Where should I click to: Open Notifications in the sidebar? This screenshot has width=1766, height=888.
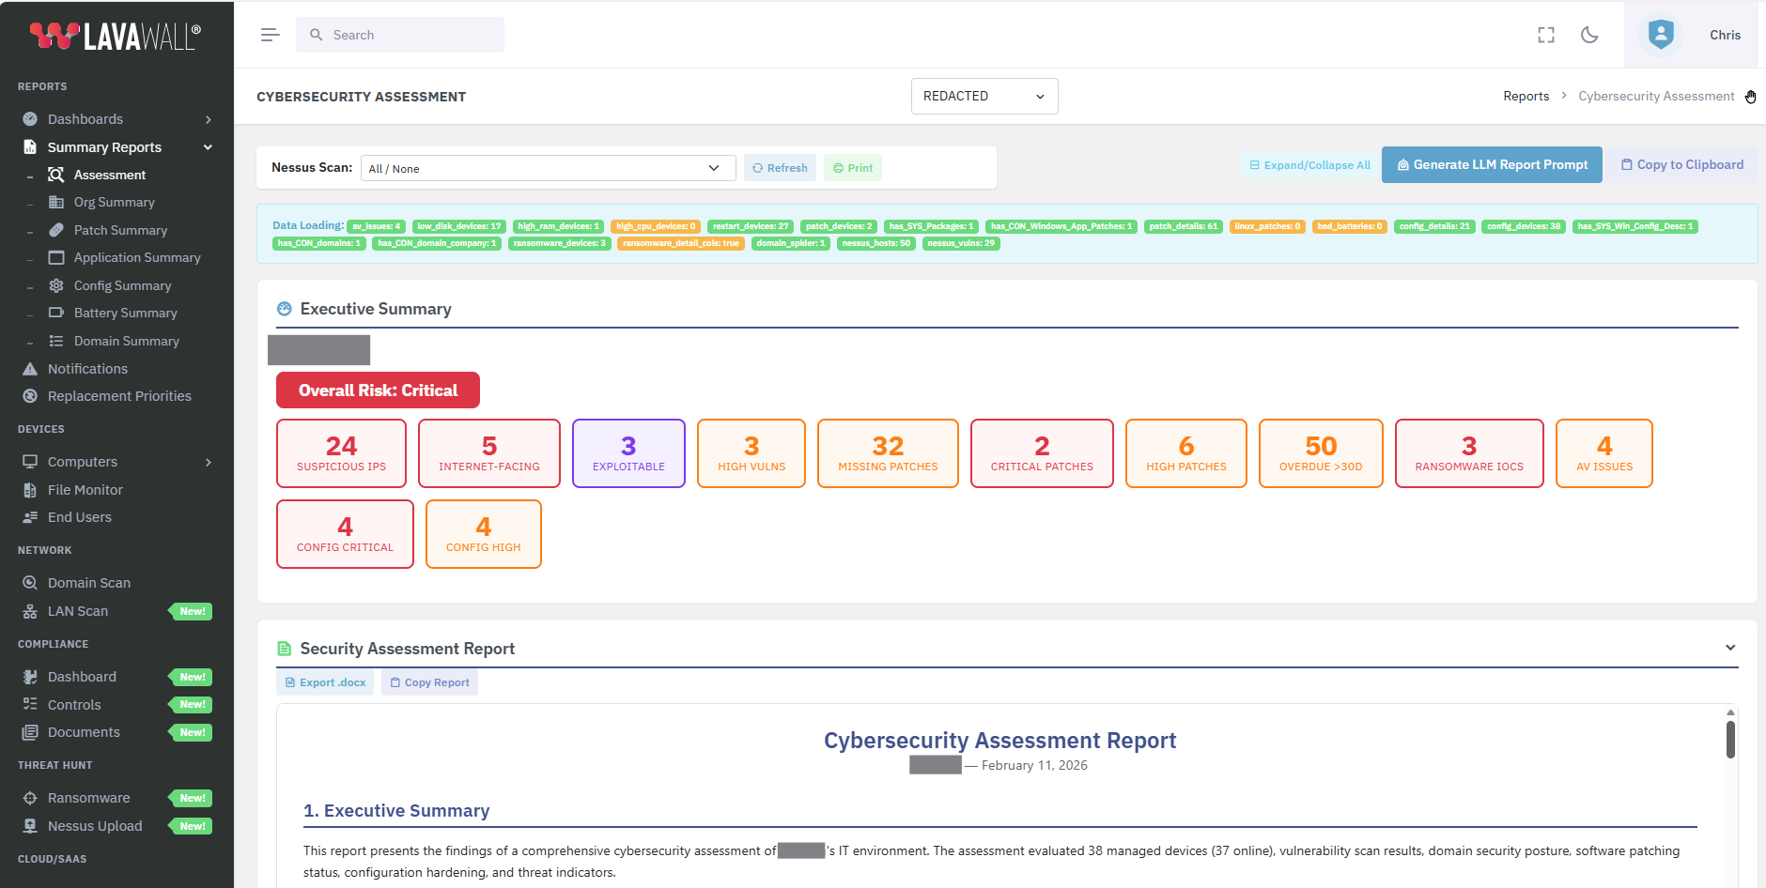coord(86,368)
